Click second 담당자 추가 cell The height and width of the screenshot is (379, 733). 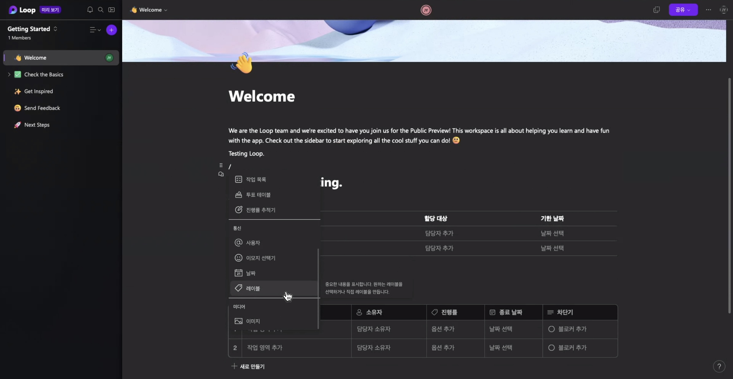439,248
